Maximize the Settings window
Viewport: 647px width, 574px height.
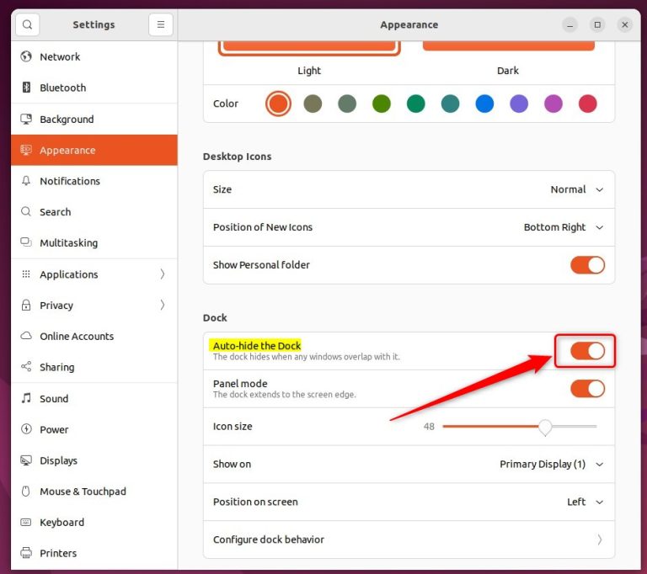click(x=597, y=24)
